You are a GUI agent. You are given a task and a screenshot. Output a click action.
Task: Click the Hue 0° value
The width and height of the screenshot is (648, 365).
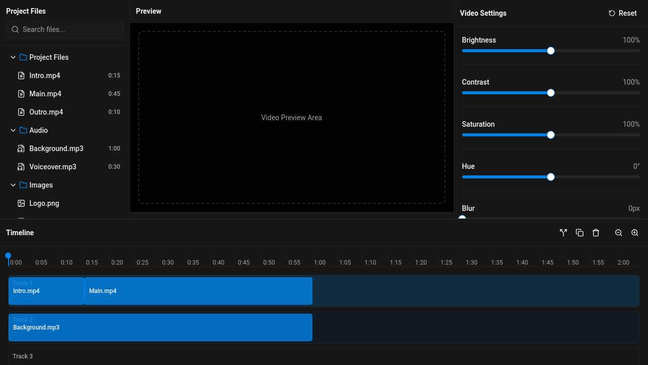tap(636, 166)
